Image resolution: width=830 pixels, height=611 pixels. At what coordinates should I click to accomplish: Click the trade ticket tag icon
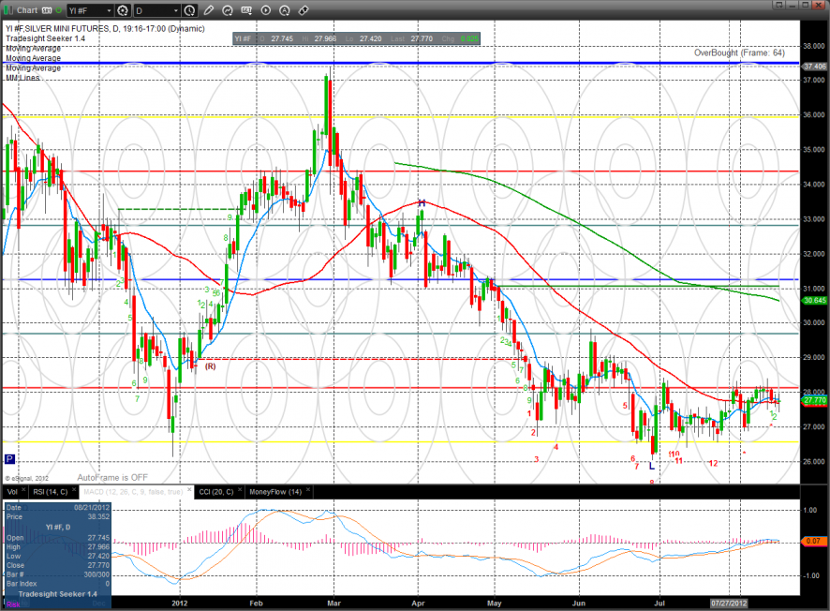pyautogui.click(x=304, y=10)
